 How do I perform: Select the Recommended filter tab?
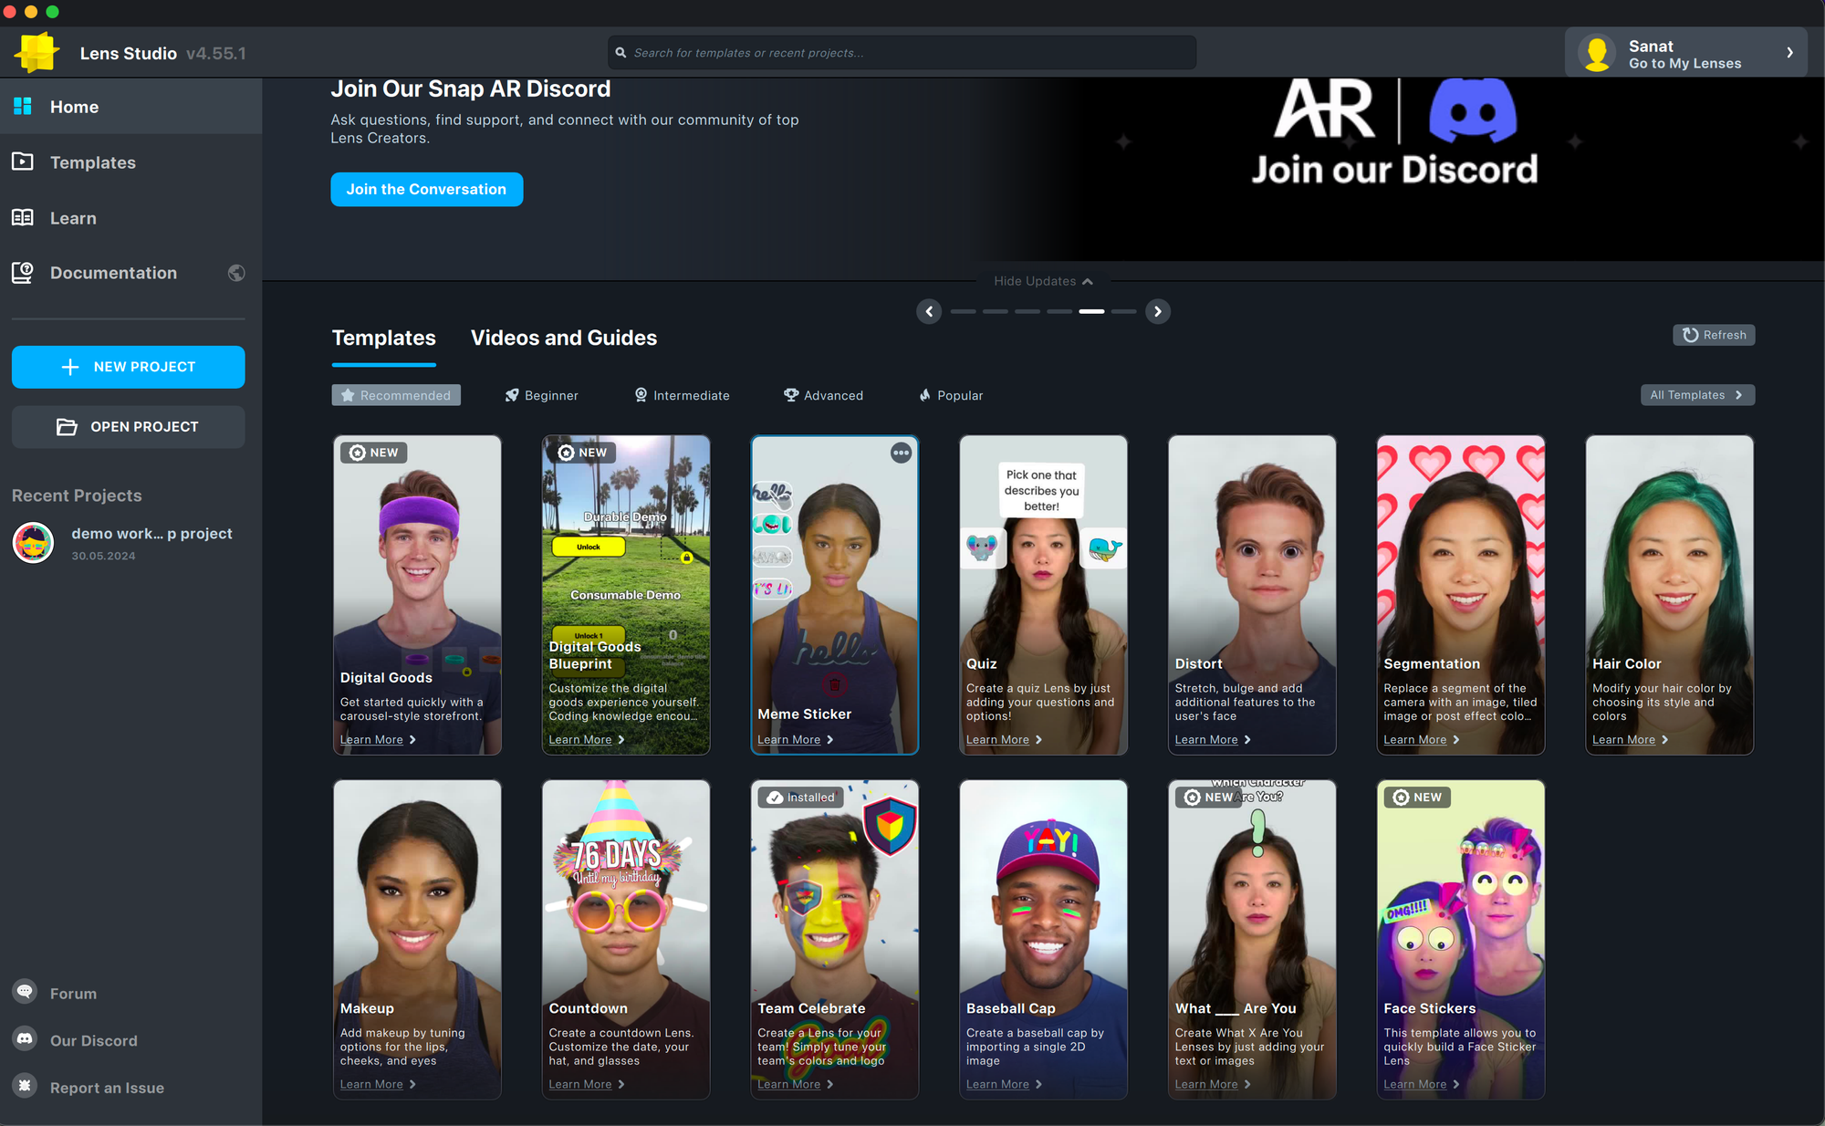click(396, 395)
